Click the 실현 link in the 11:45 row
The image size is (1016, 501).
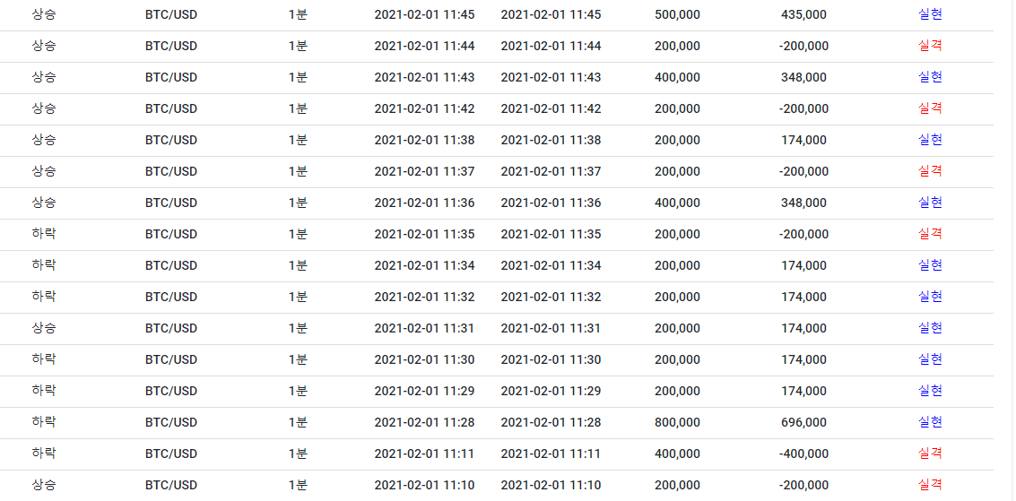[x=930, y=14]
